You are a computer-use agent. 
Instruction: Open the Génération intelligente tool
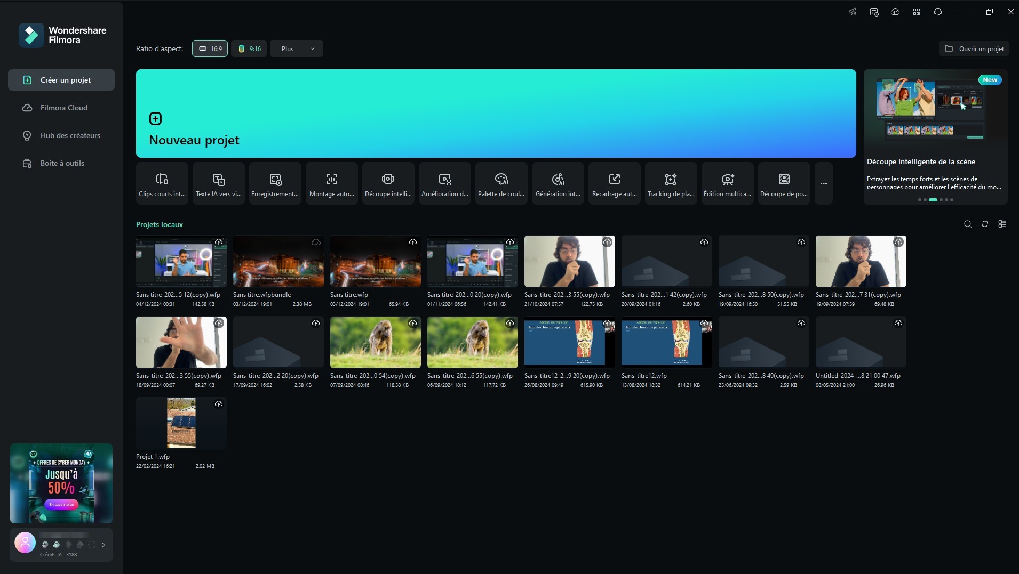pos(558,183)
